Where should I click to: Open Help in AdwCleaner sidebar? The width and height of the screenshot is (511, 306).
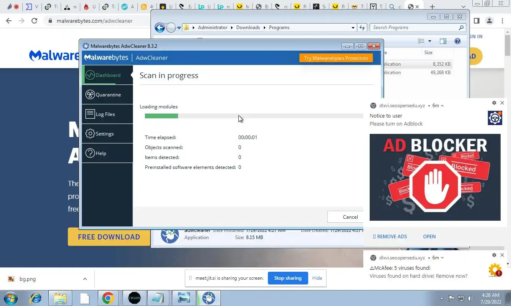pos(107,153)
